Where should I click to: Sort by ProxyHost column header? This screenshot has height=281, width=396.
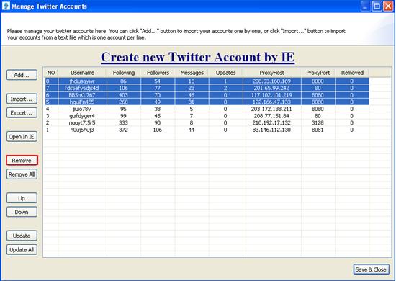point(271,73)
